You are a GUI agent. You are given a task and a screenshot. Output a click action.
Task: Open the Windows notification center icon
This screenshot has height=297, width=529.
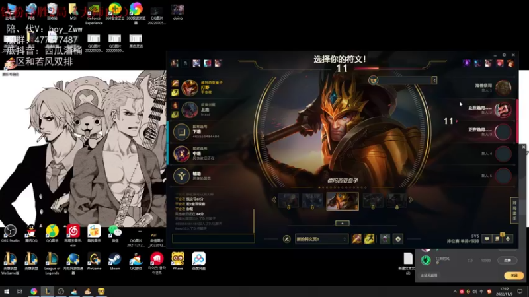point(520,291)
